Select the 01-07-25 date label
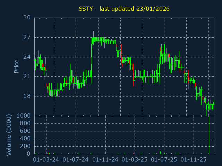The image size is (222, 166). coord(165,160)
